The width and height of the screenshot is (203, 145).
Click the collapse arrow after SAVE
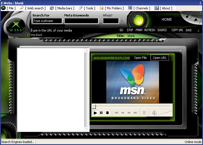(x=198, y=31)
